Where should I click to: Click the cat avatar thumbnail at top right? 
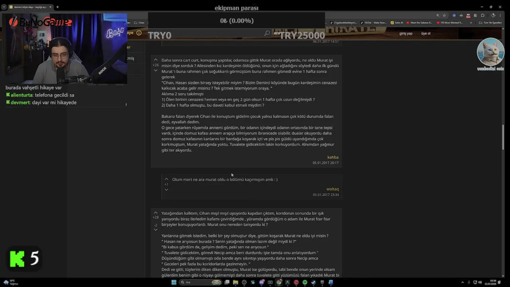pyautogui.click(x=490, y=52)
